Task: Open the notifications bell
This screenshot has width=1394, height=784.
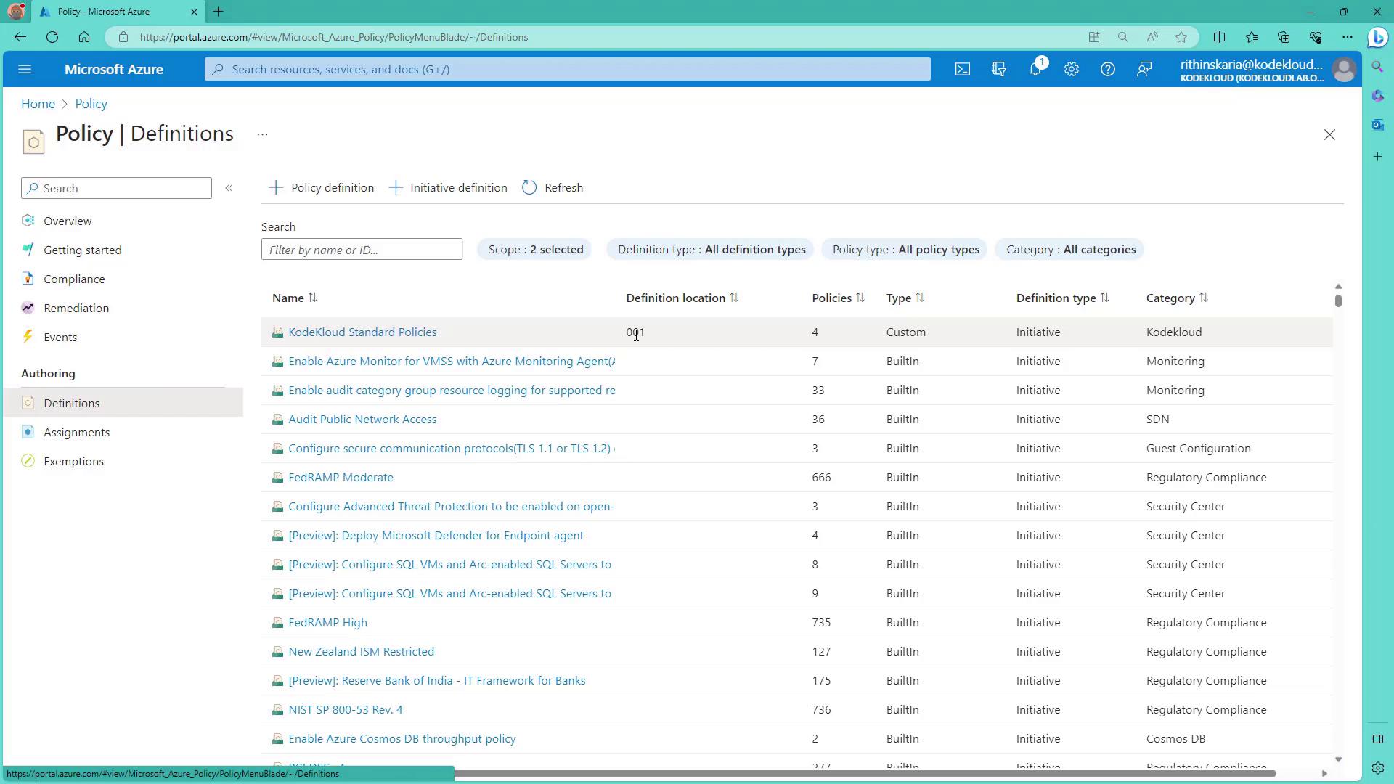Action: [1035, 70]
